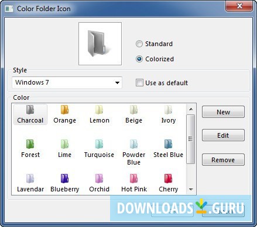Click the Remove color button

(x=223, y=160)
